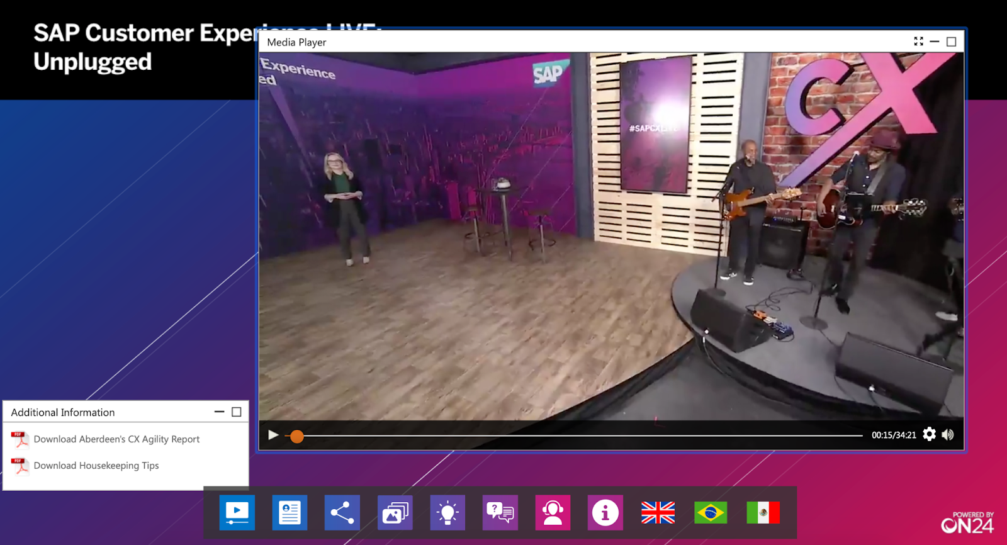Open the slides image gallery widget
The width and height of the screenshot is (1007, 545).
coord(395,512)
